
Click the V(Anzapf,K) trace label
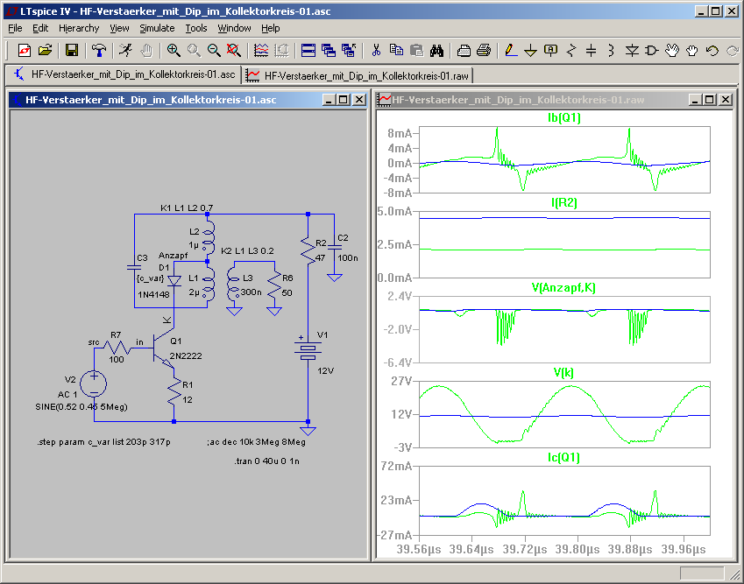click(563, 288)
